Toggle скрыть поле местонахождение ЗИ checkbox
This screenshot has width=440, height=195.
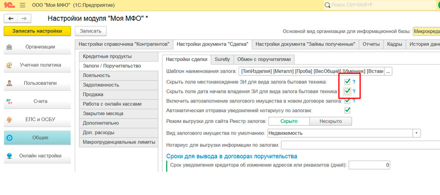tap(347, 82)
